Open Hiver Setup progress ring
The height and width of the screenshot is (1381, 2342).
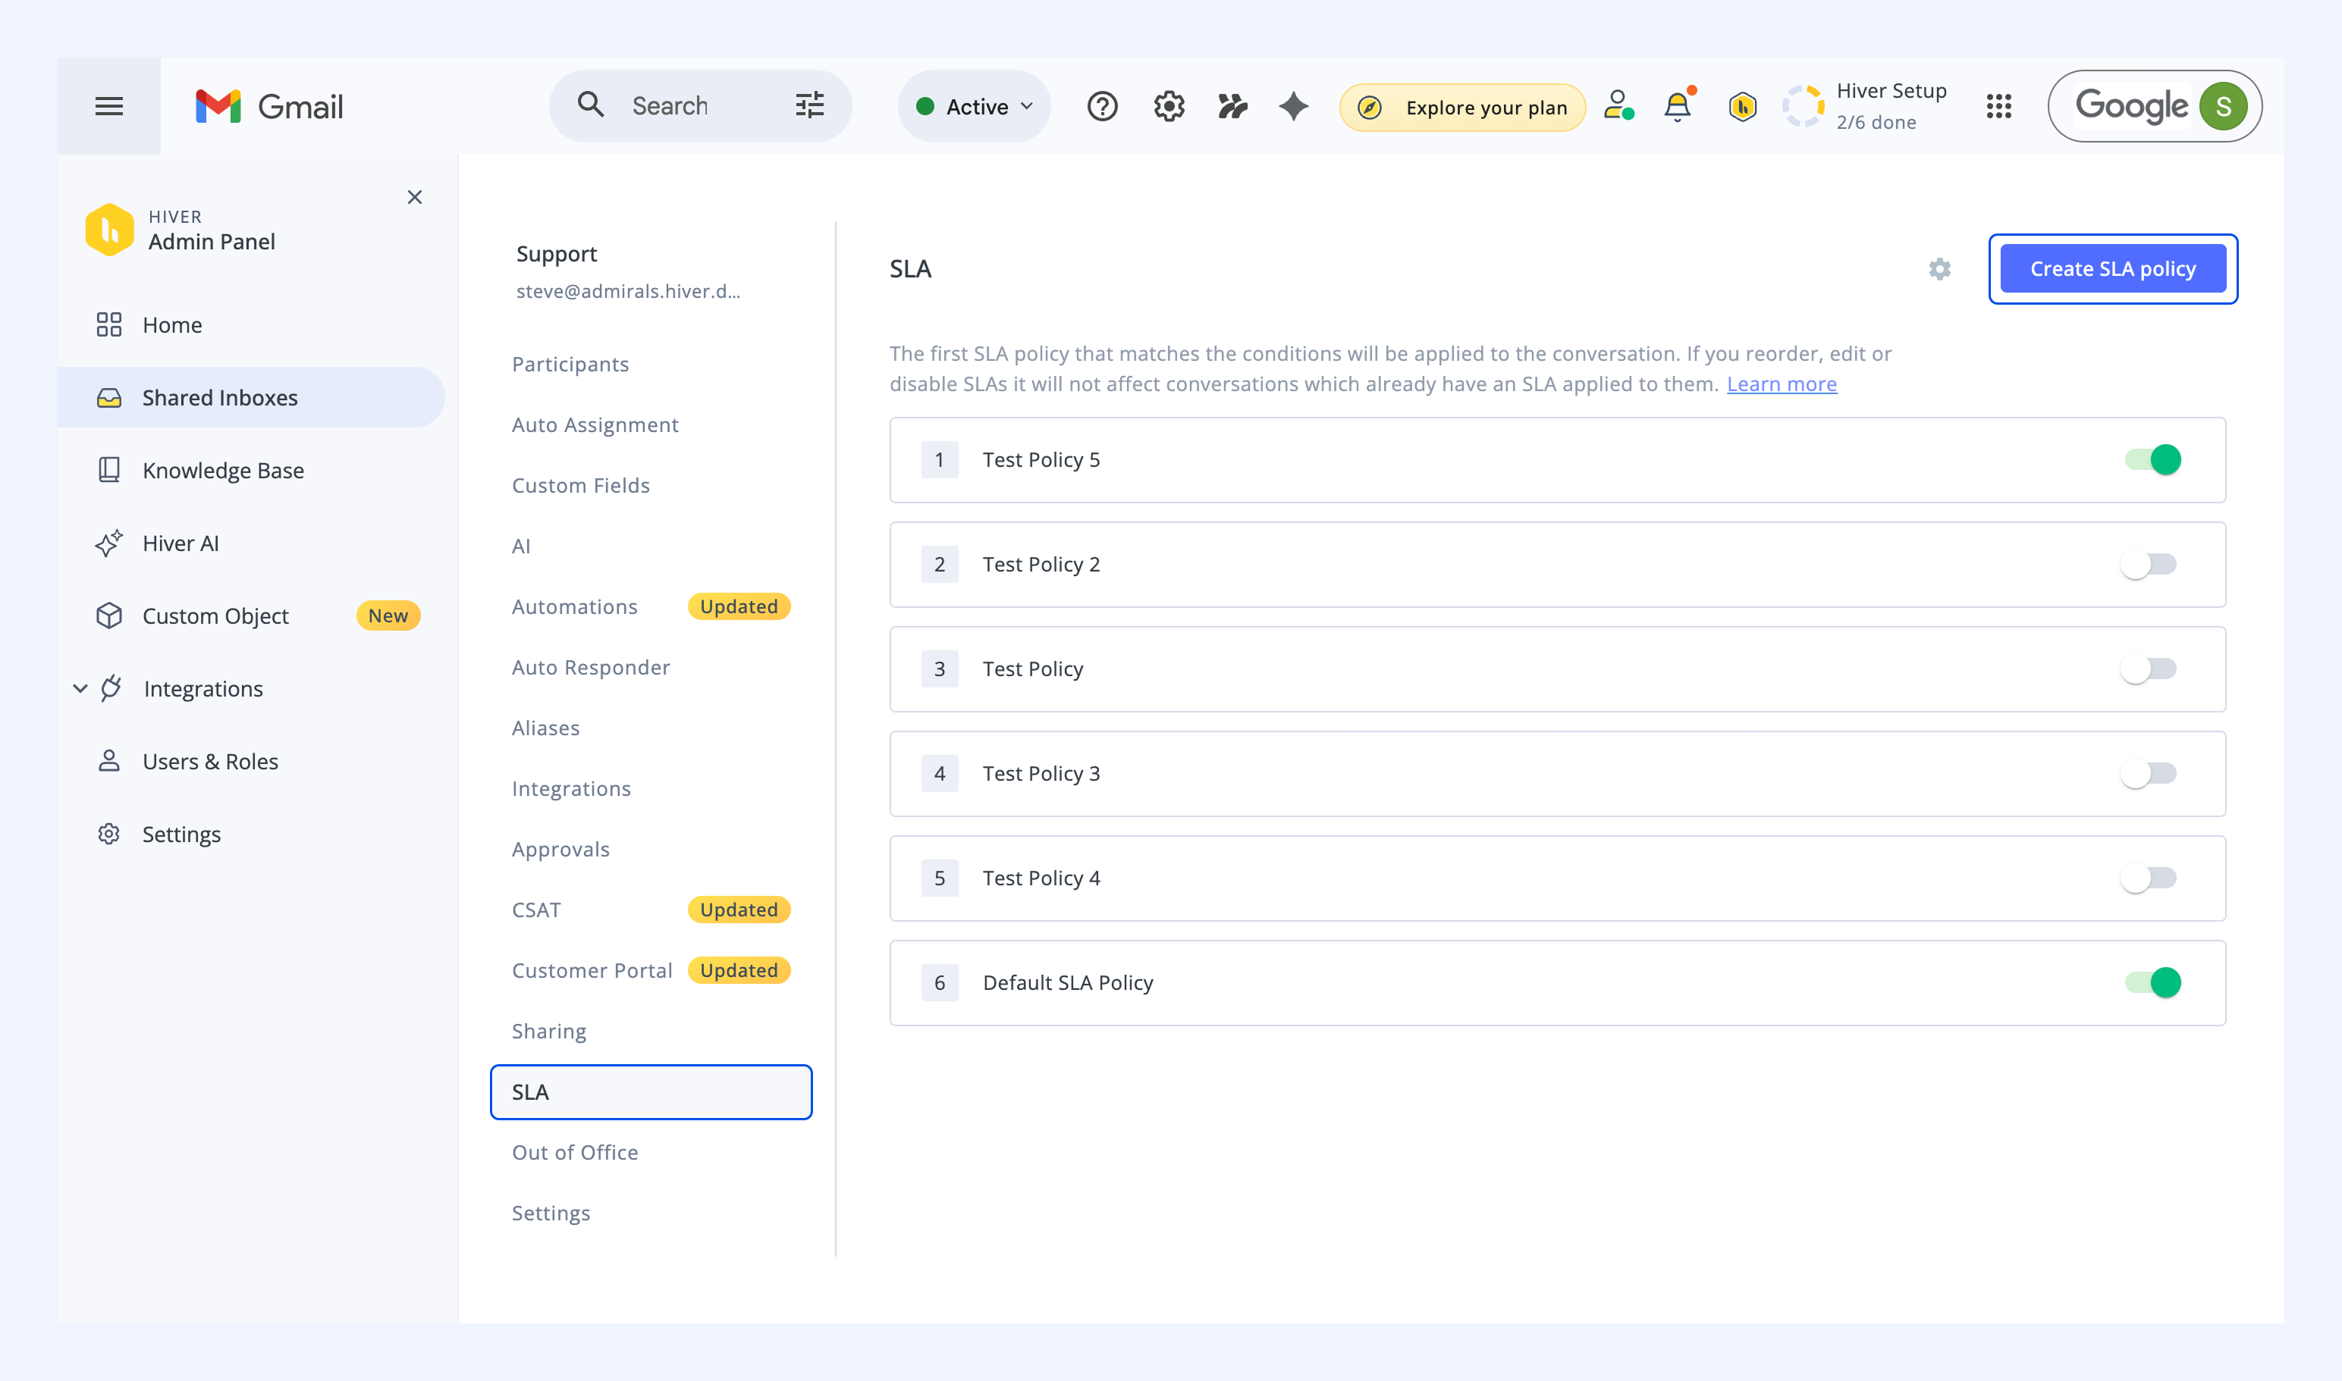[1803, 106]
